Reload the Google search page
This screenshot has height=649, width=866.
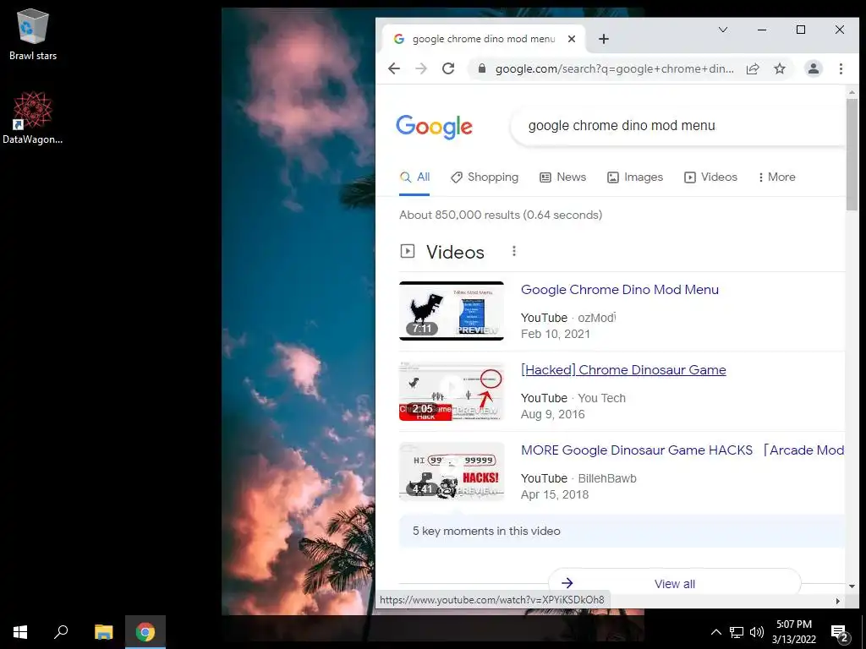[x=448, y=68]
